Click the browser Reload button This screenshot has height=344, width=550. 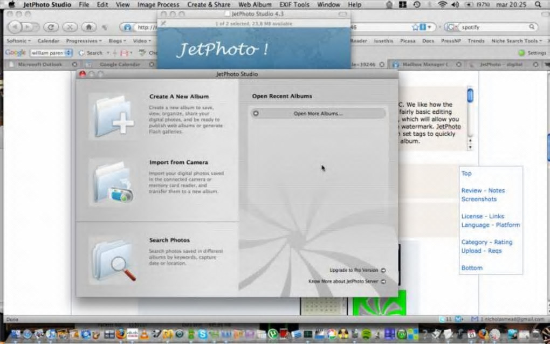[51, 27]
